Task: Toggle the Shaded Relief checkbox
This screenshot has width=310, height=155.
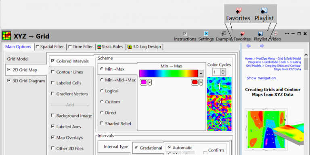Action: (102, 124)
